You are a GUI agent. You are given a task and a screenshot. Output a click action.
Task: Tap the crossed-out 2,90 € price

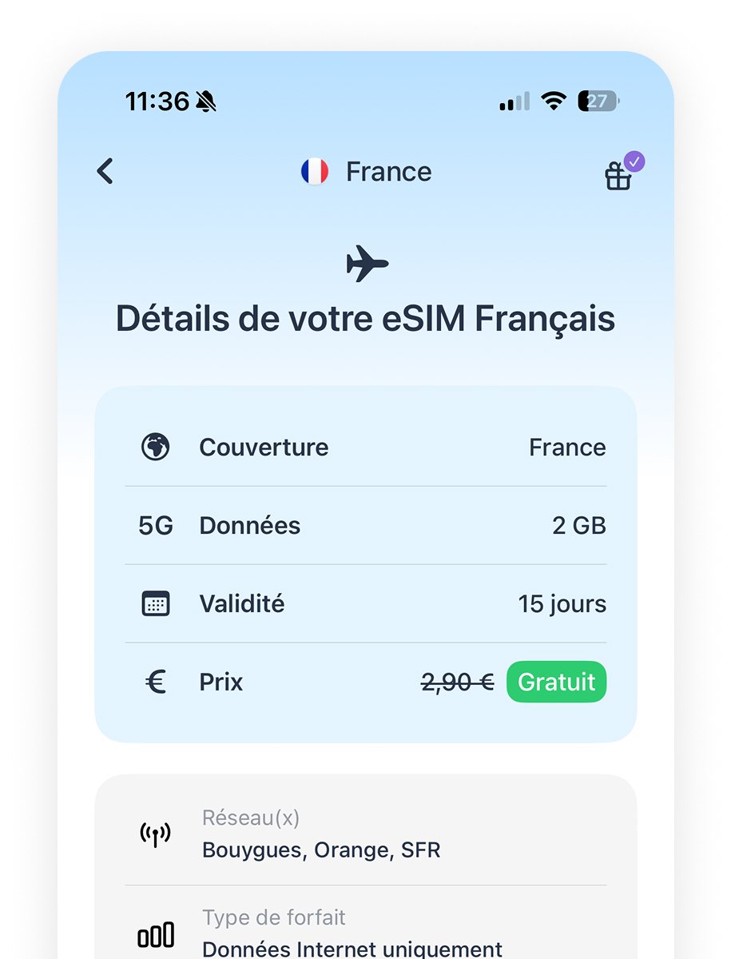[458, 682]
